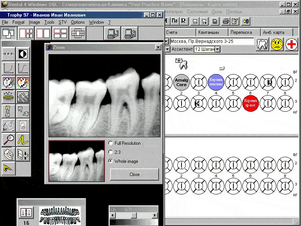Open the Амб. карта tab
The image size is (301, 226).
click(274, 32)
